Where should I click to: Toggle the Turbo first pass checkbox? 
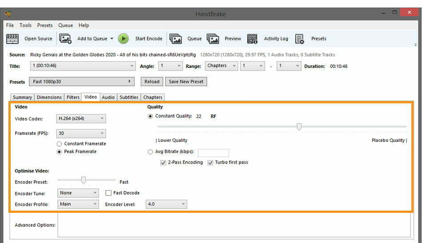click(x=210, y=163)
